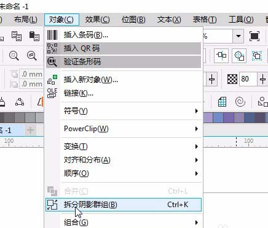Screen dimensions: 268x228
Task: Add a new document tab with plus
Action: coord(30,130)
